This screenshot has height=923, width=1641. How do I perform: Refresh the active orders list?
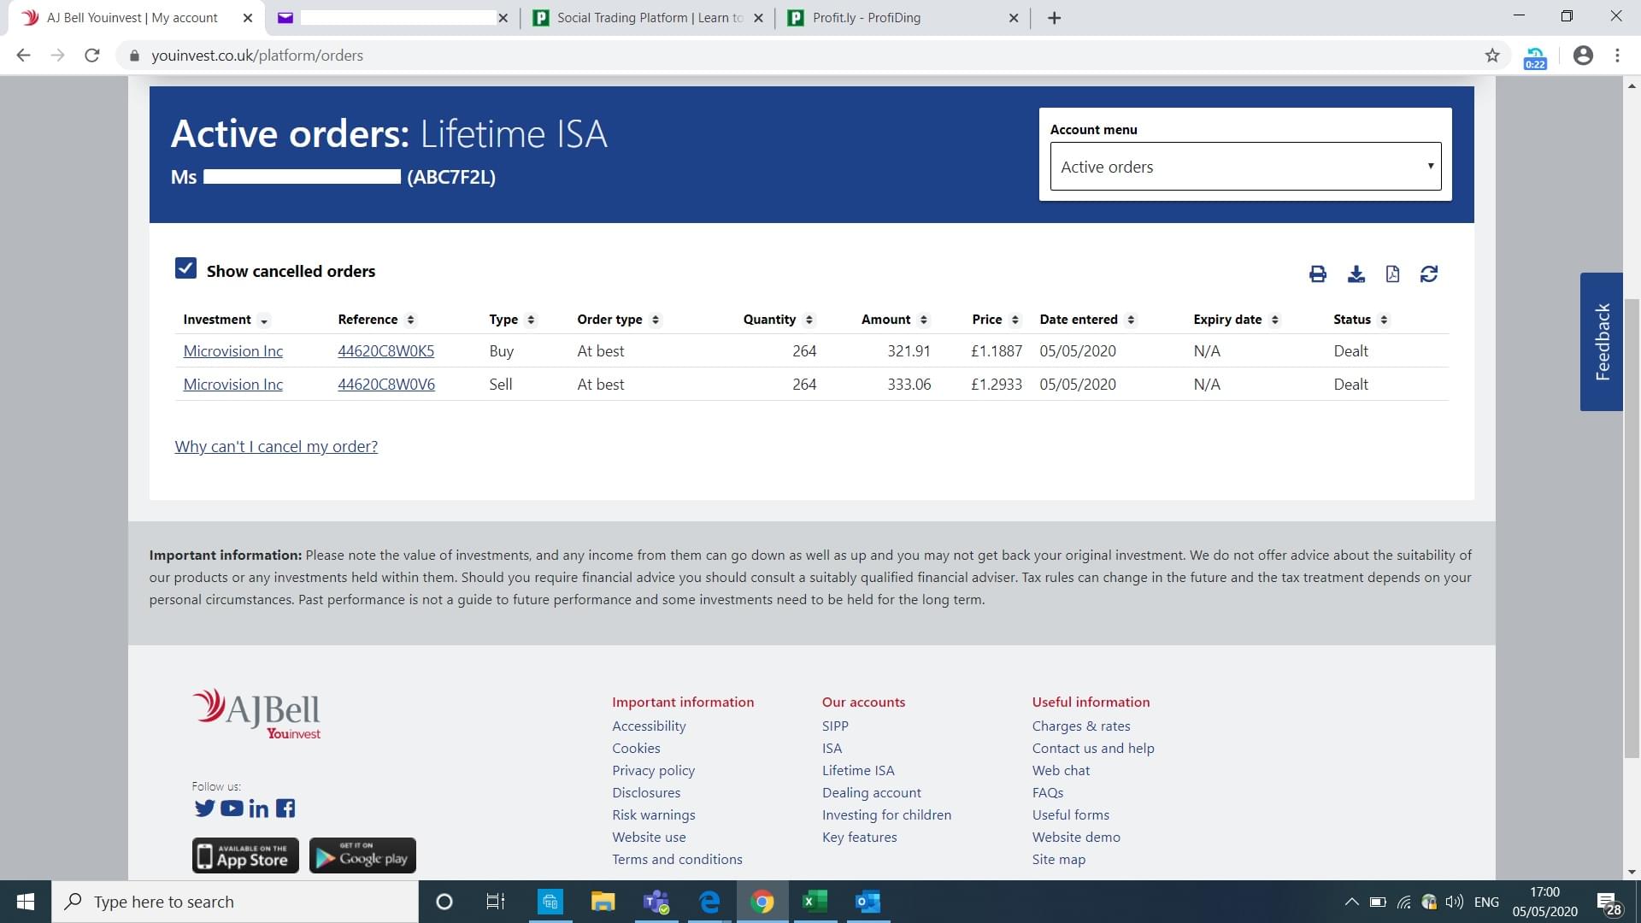coord(1429,273)
